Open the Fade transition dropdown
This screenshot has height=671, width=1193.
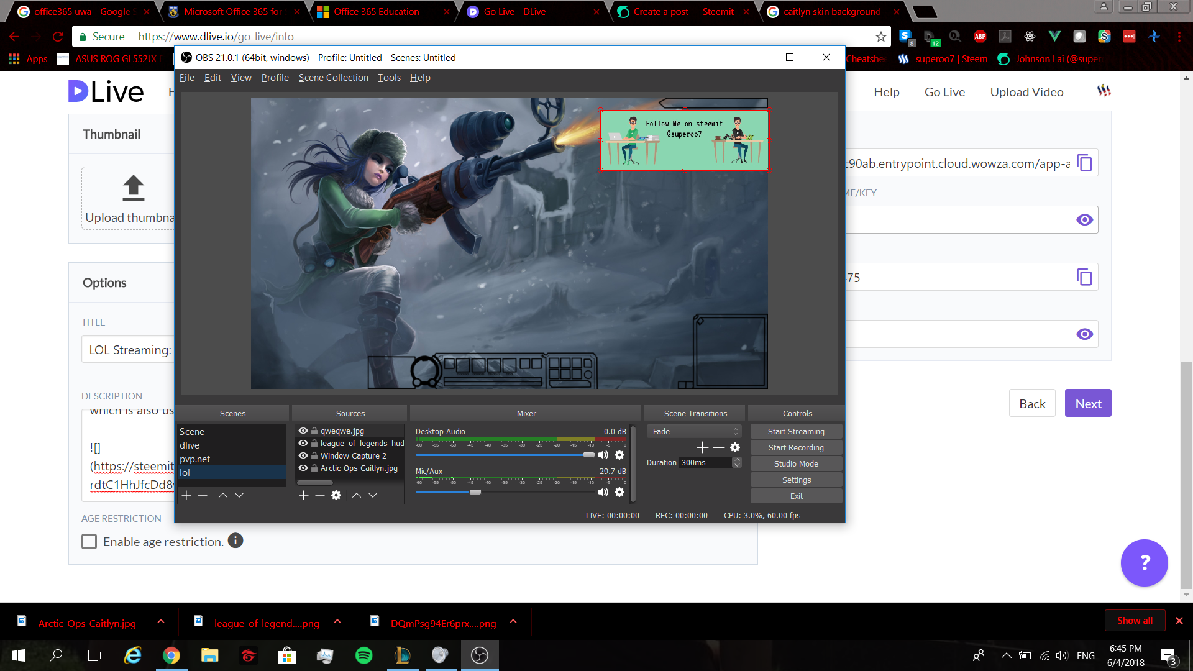pos(693,431)
